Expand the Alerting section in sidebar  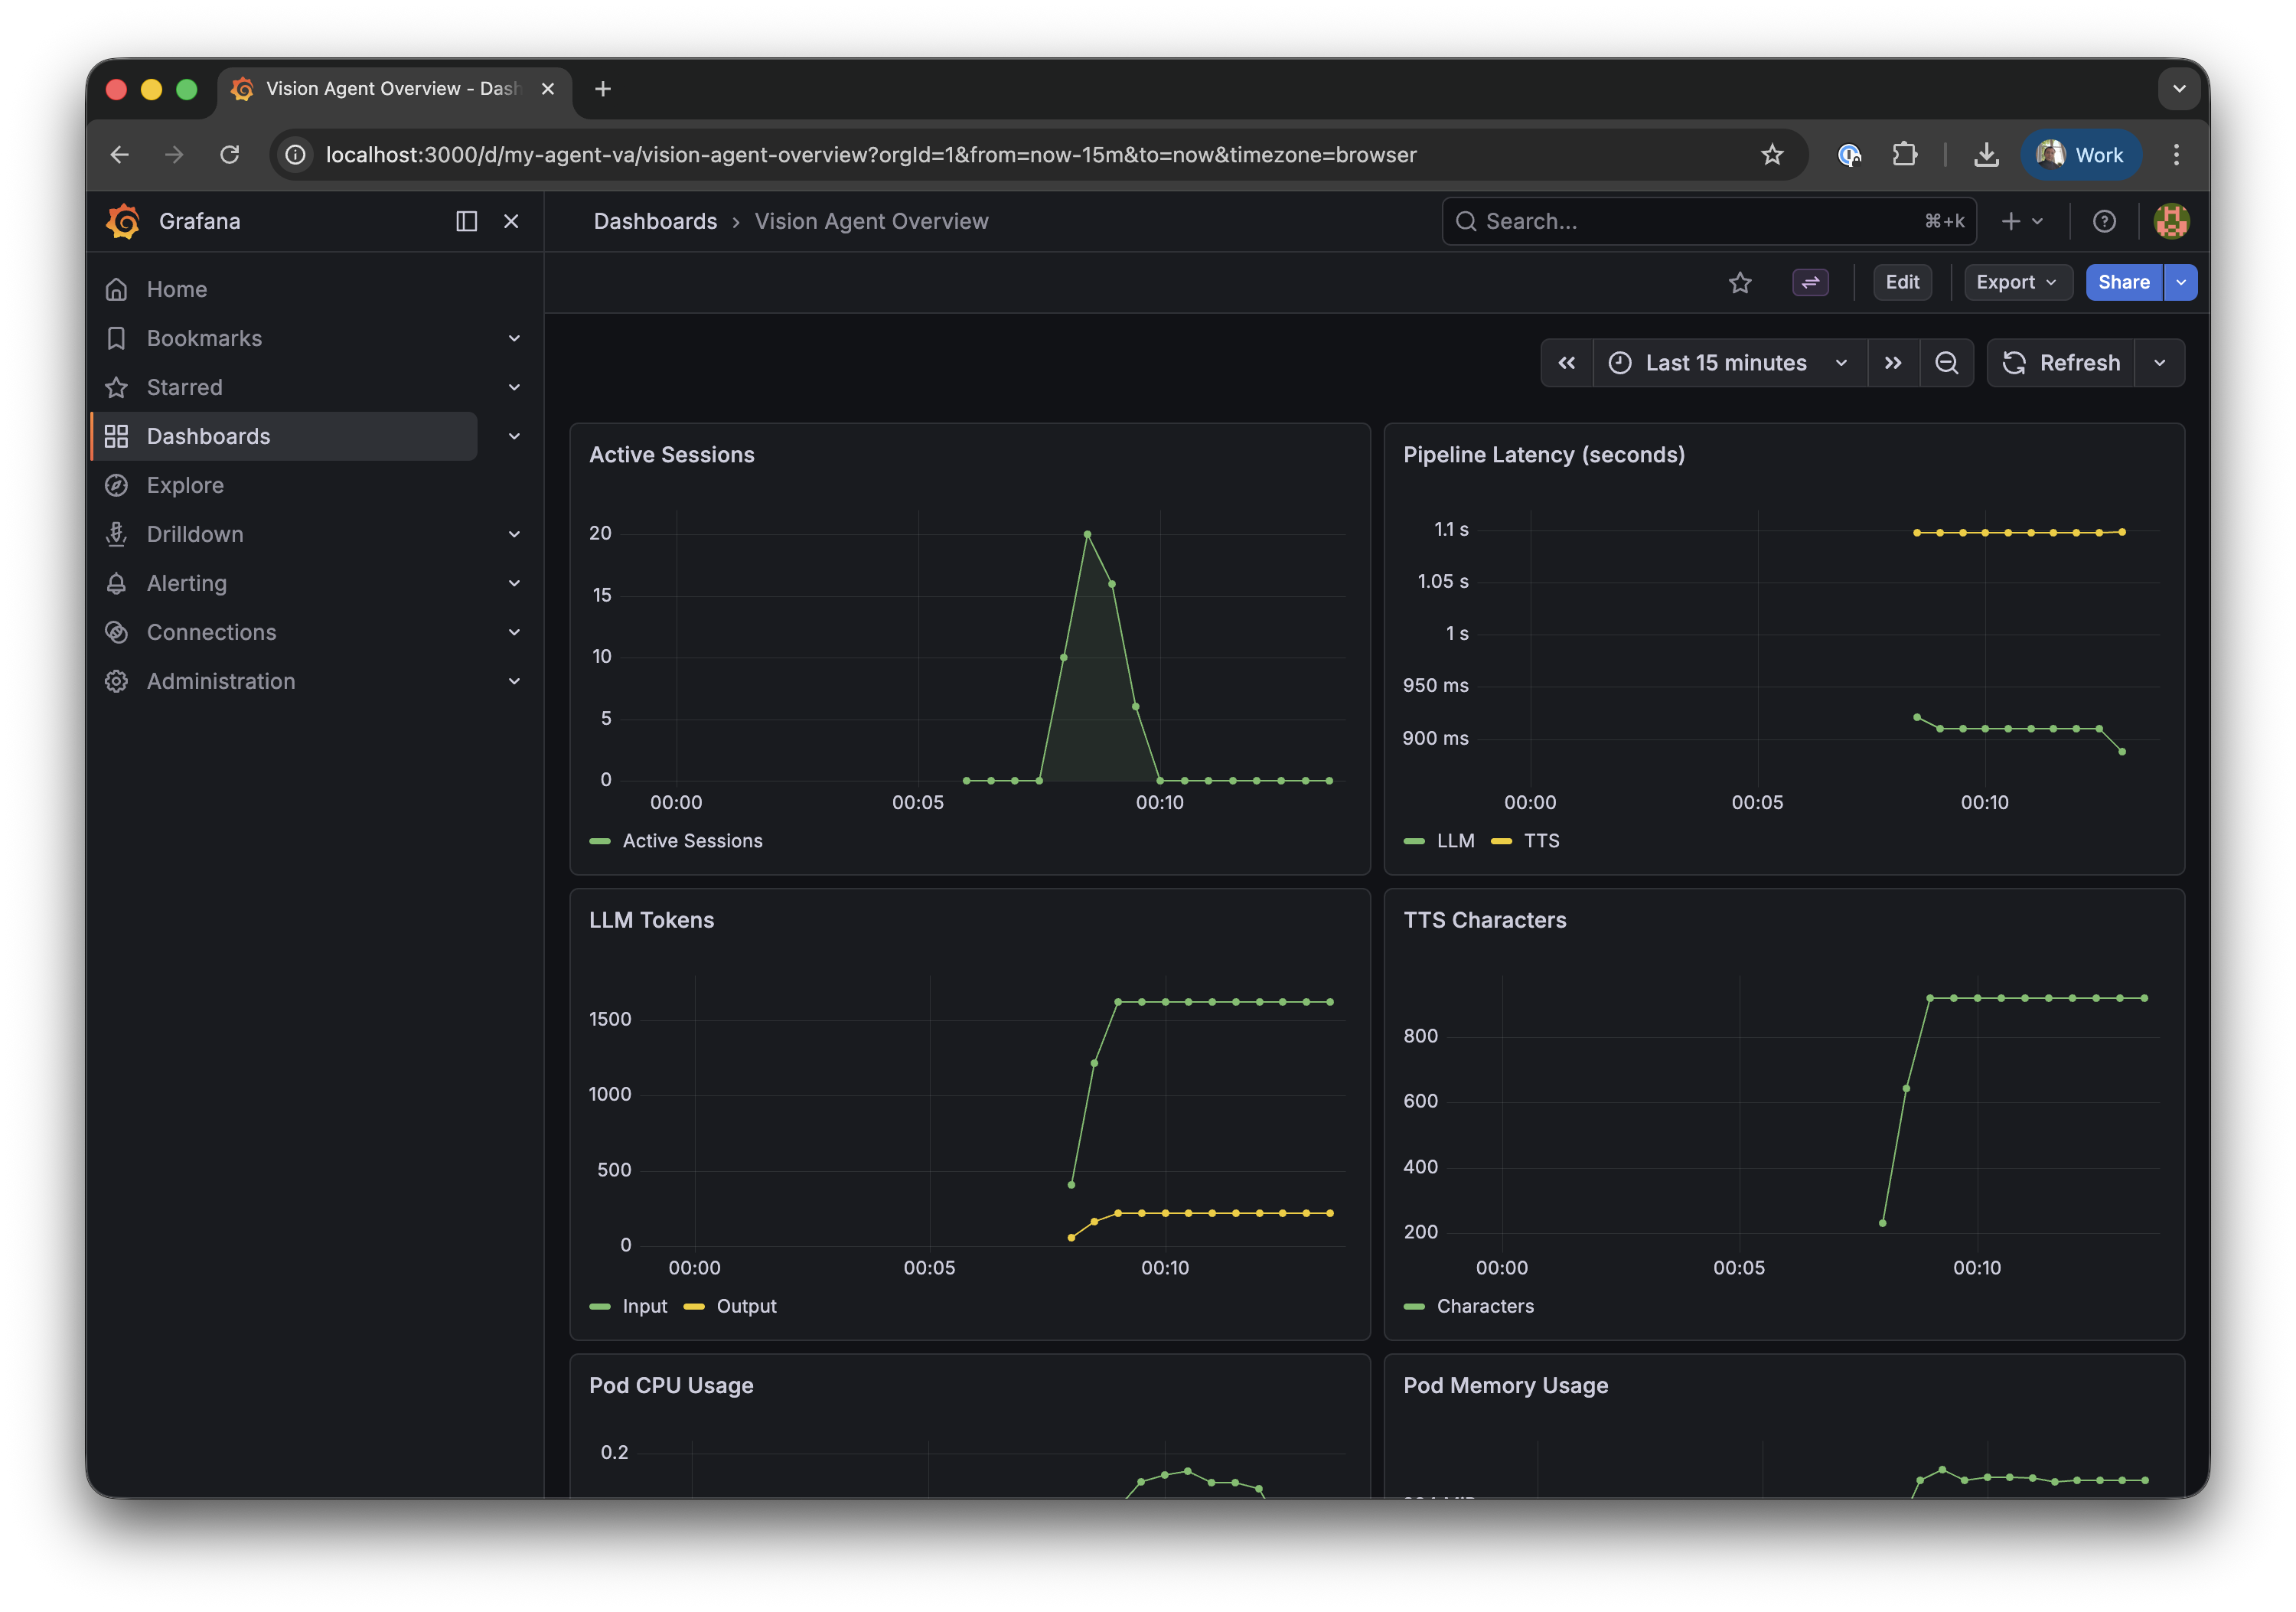coord(514,583)
